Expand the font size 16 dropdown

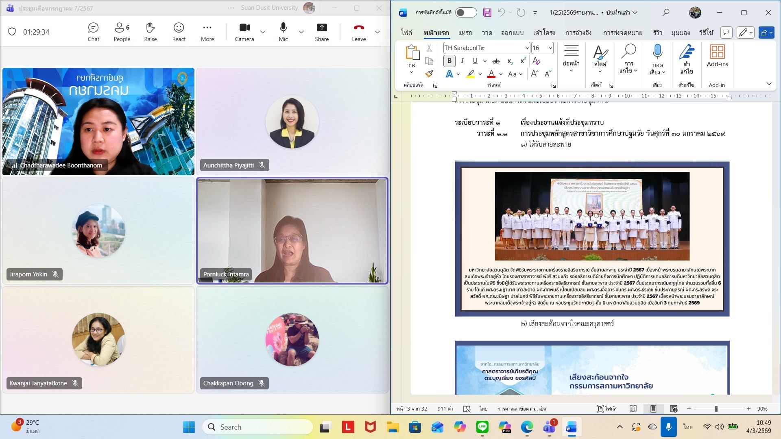[550, 48]
